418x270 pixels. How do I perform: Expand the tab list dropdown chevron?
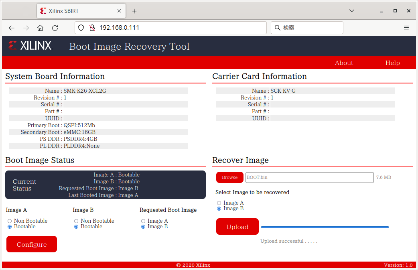click(352, 11)
